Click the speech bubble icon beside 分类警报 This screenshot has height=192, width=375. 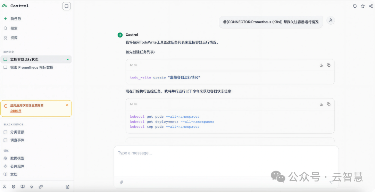[x=5, y=132]
